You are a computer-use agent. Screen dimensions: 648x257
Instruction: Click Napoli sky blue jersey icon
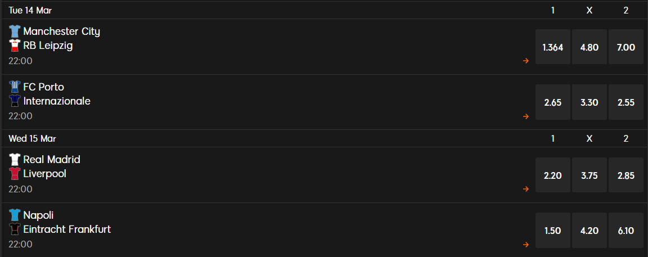click(15, 215)
